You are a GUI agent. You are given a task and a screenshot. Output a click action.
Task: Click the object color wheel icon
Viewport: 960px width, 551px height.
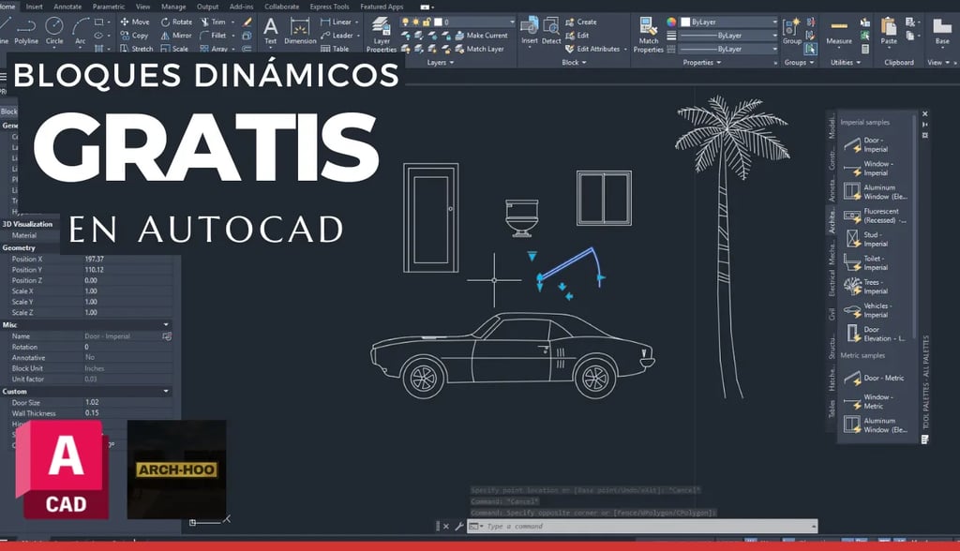[x=671, y=22]
